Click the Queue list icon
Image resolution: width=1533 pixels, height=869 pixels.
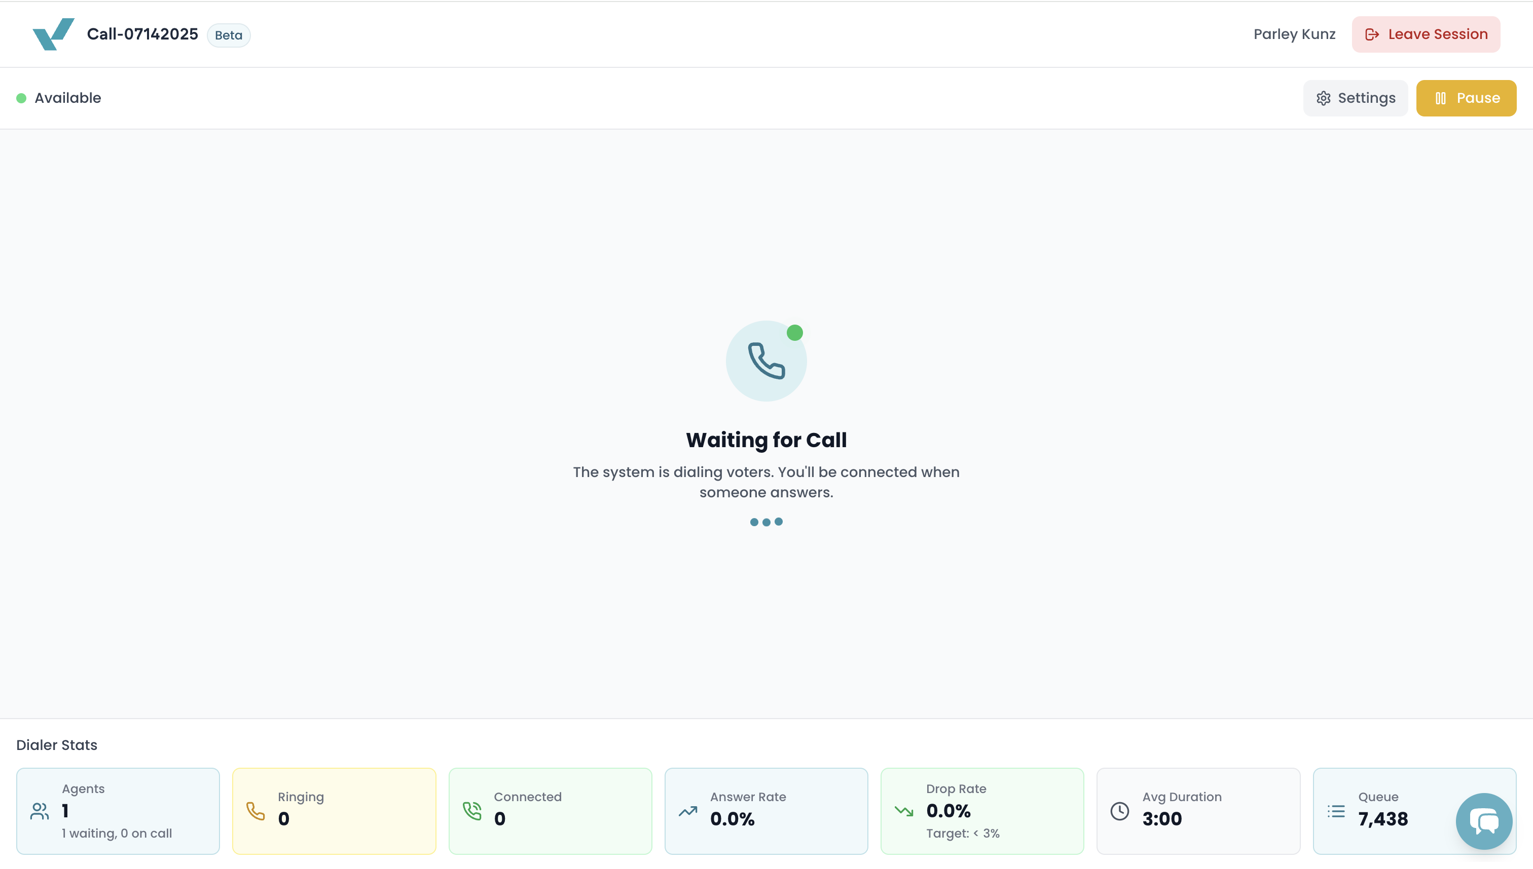pos(1336,811)
